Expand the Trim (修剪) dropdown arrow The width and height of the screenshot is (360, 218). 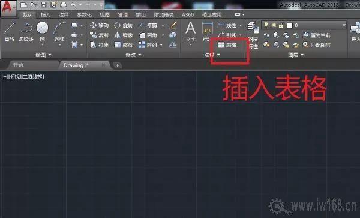pyautogui.click(x=163, y=25)
